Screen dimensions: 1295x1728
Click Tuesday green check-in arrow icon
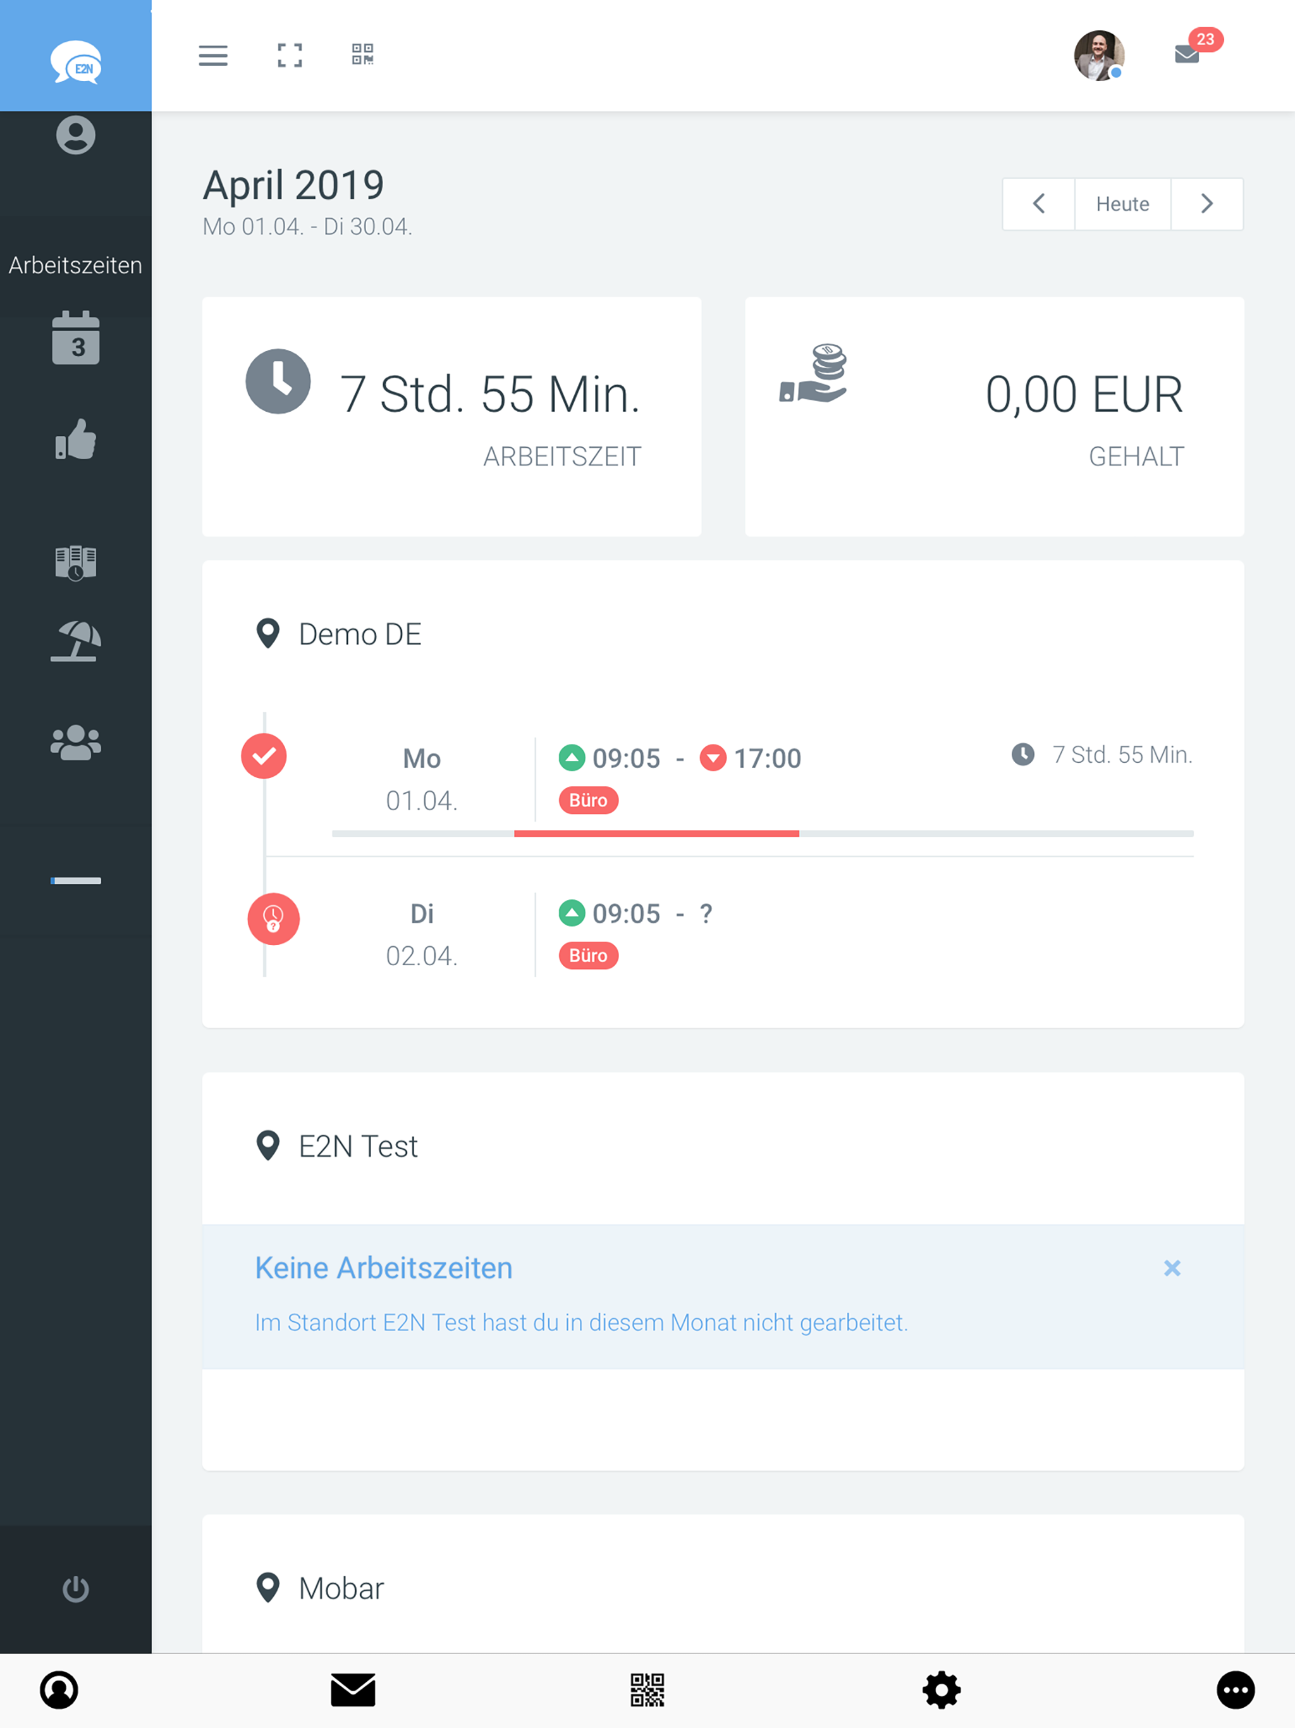tap(572, 913)
